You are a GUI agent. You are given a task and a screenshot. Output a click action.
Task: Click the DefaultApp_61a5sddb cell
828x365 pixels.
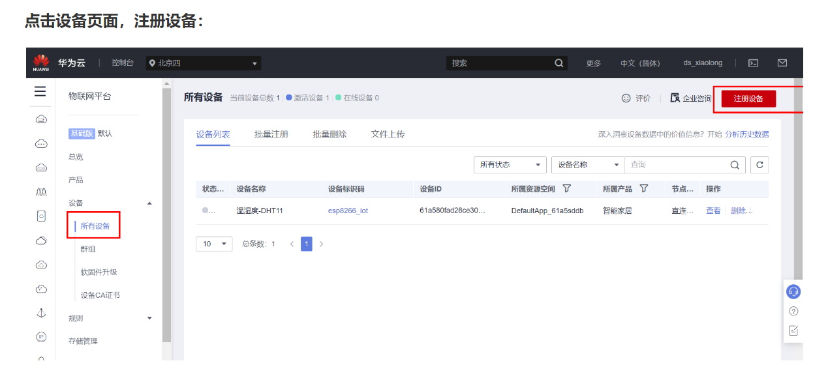point(547,211)
